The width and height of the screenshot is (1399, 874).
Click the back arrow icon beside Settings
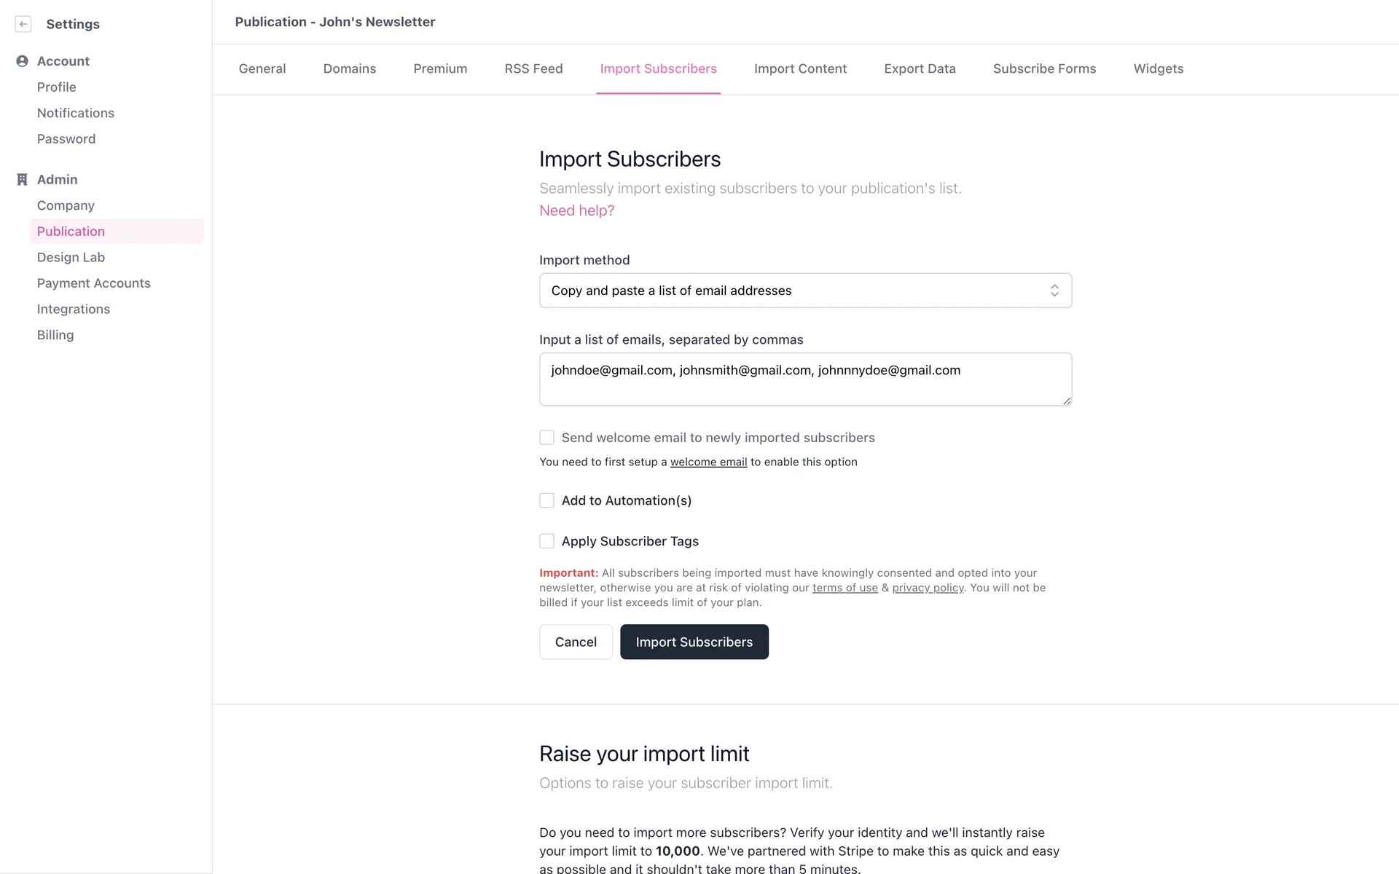(x=23, y=24)
